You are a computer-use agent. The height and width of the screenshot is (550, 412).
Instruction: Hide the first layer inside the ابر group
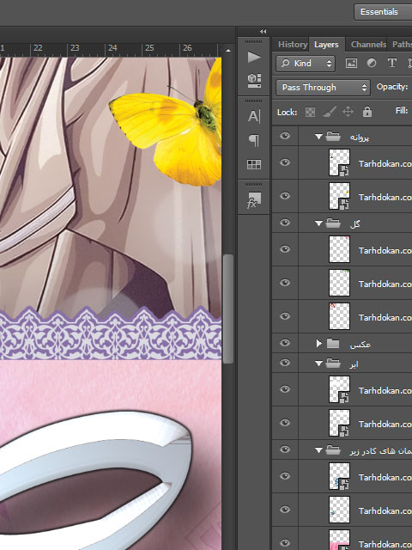pos(285,389)
